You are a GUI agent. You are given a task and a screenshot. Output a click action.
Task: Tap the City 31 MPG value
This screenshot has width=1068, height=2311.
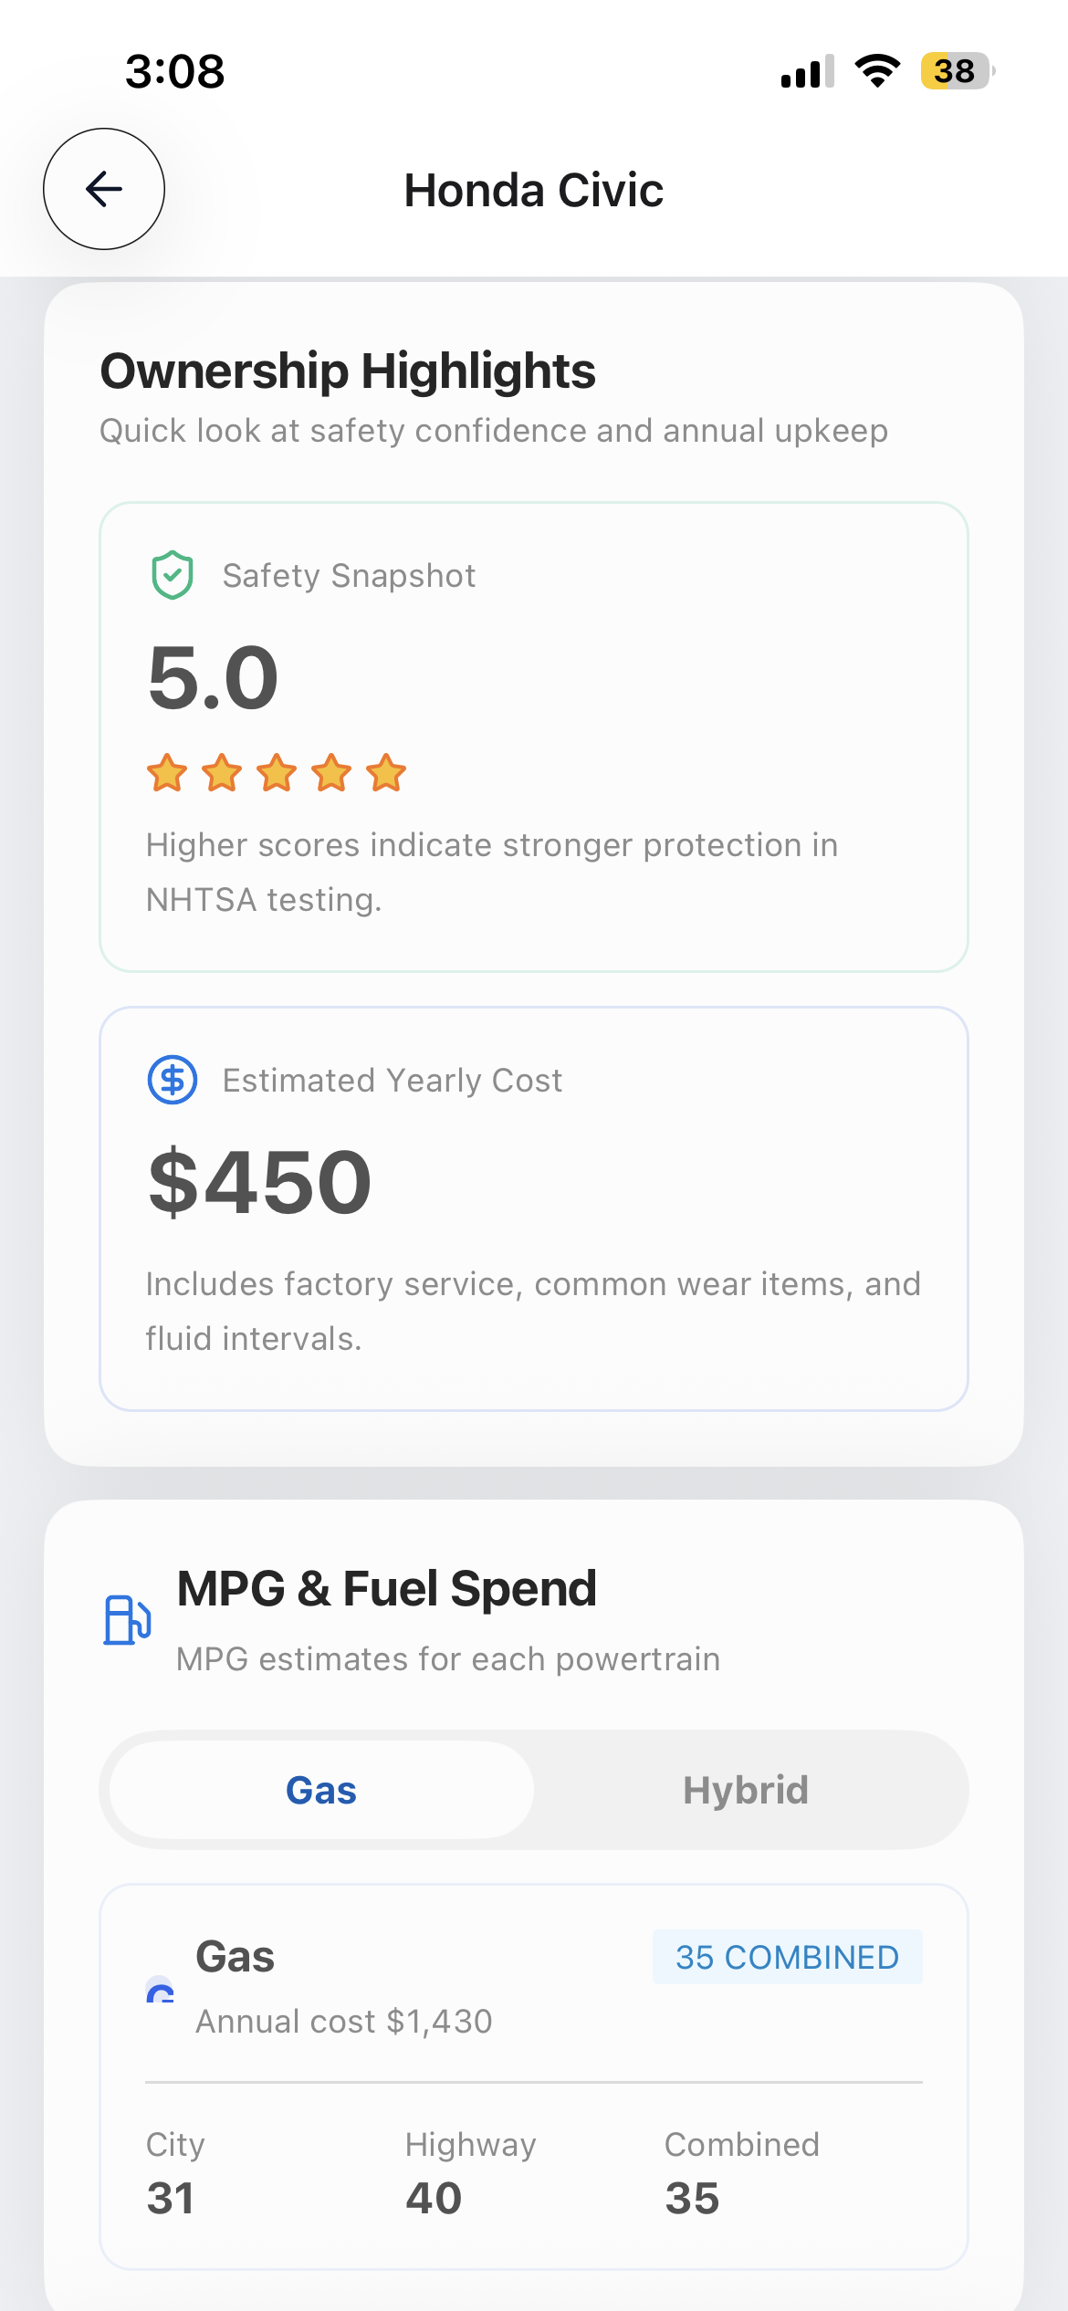point(171,2197)
